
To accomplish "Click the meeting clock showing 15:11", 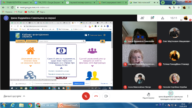I will (x=174, y=18).
